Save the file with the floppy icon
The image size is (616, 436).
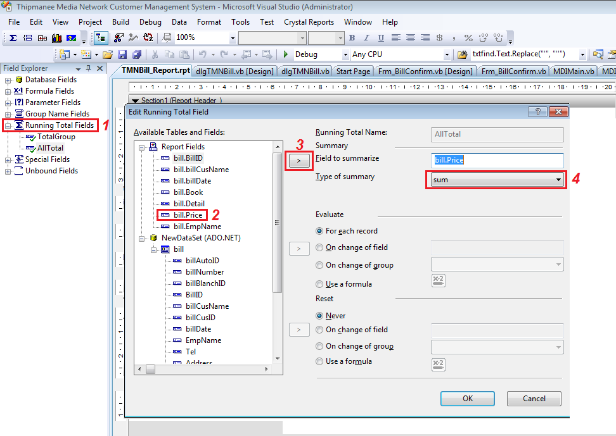pos(122,54)
